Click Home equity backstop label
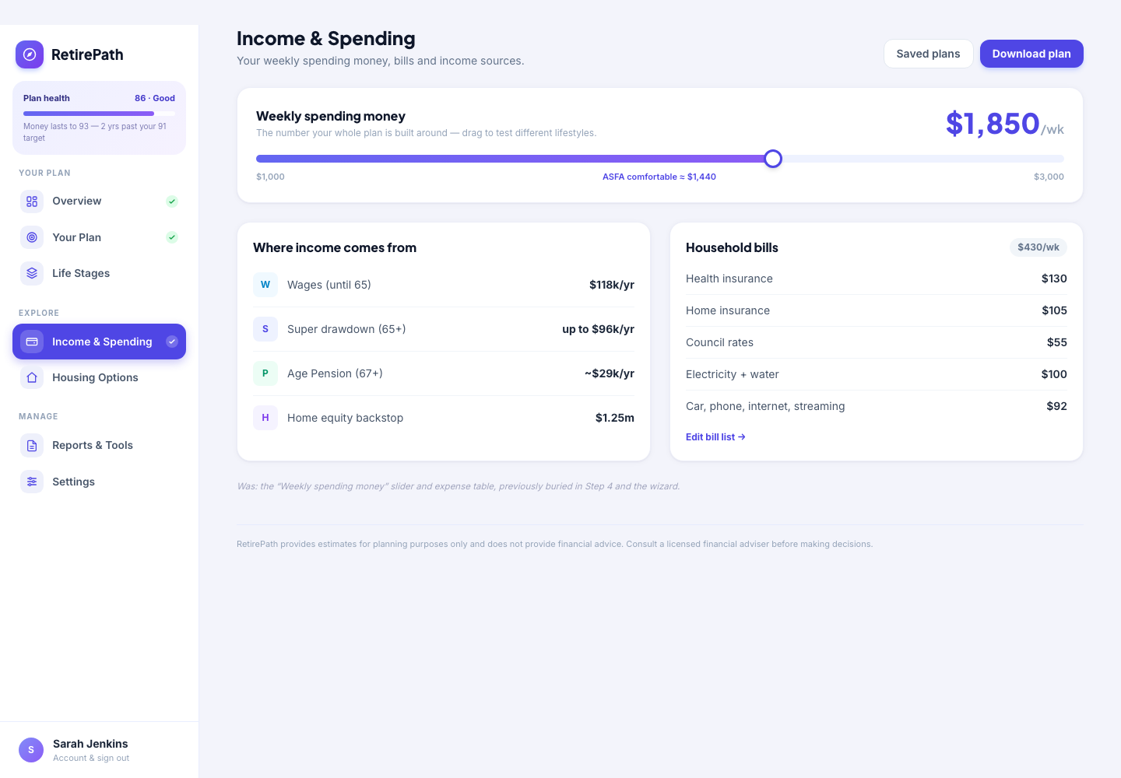The height and width of the screenshot is (778, 1121). [x=345, y=418]
